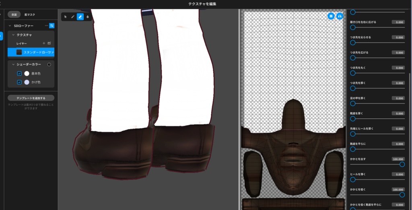The image size is (412, 210).
Task: Toggle the かげ色 checkbox
Action: point(19,82)
